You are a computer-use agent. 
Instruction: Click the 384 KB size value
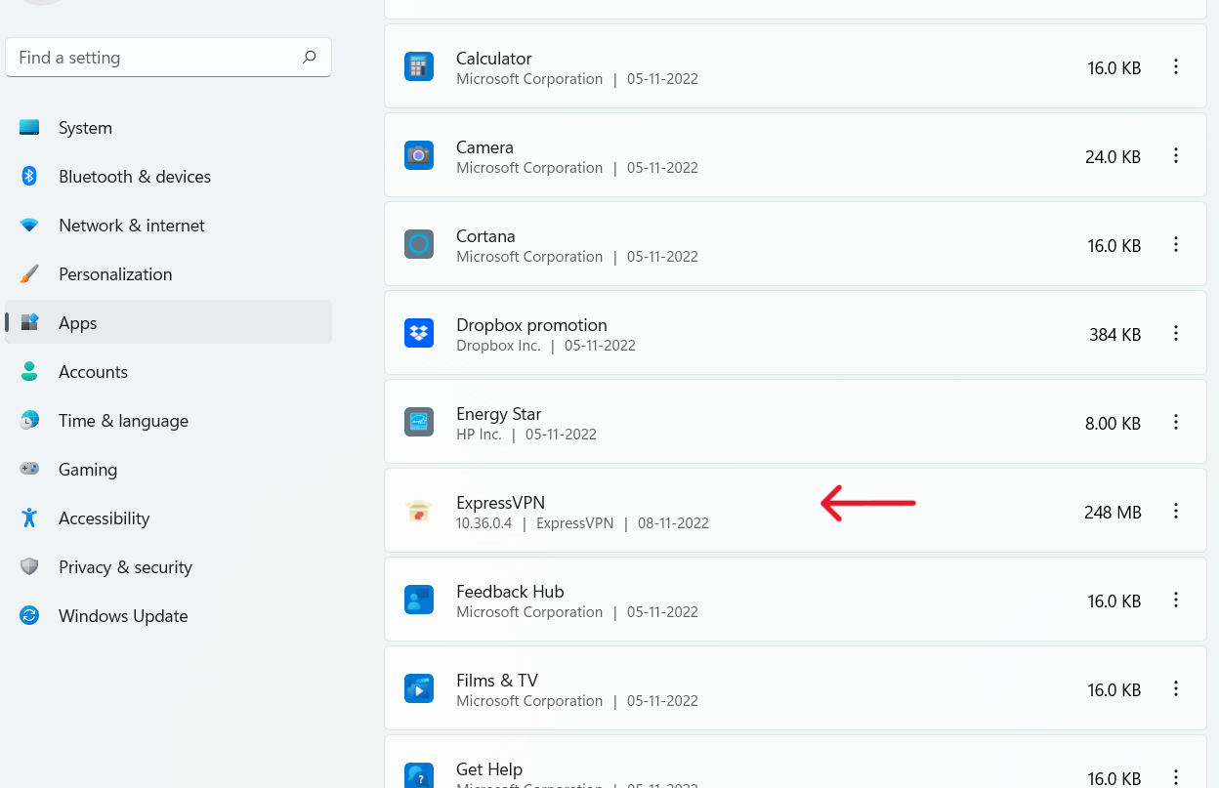coord(1115,335)
